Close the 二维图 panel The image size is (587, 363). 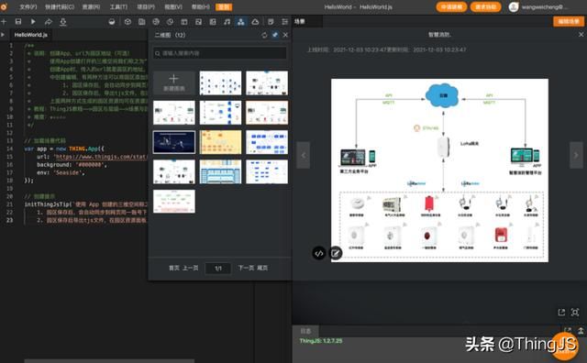pyautogui.click(x=285, y=35)
